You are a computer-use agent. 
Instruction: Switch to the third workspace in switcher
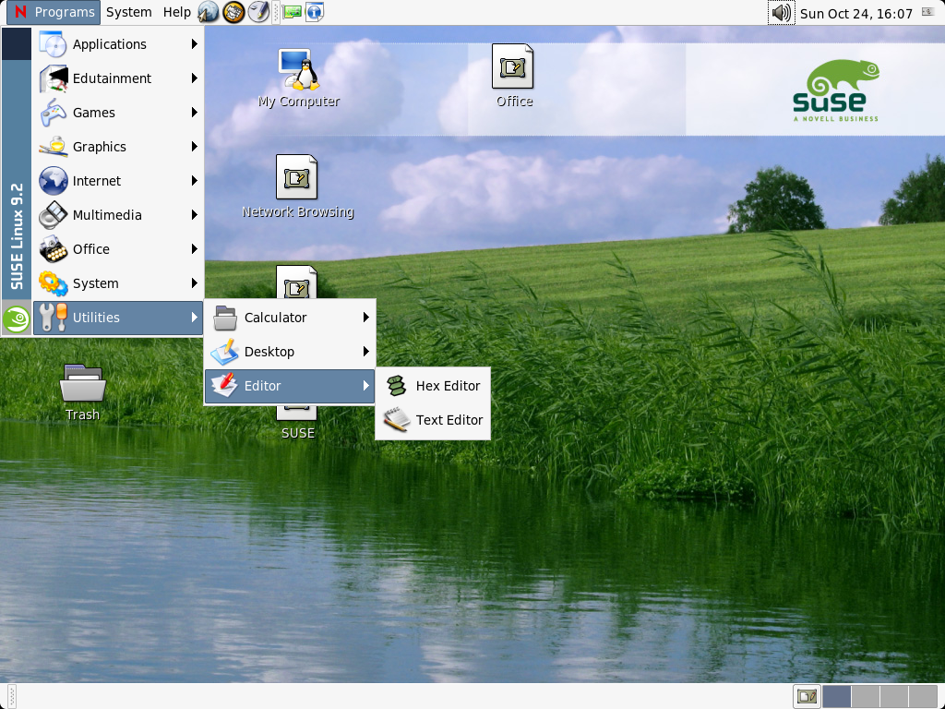coord(893,697)
